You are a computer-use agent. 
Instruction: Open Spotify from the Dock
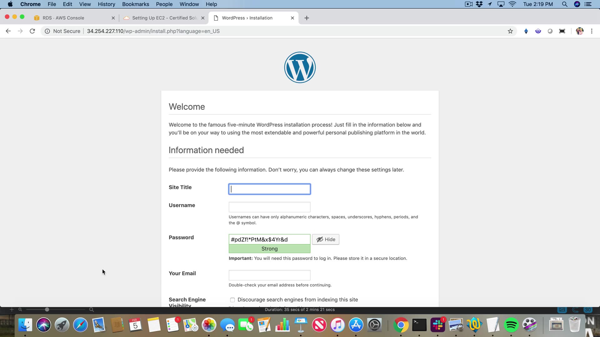pyautogui.click(x=511, y=325)
